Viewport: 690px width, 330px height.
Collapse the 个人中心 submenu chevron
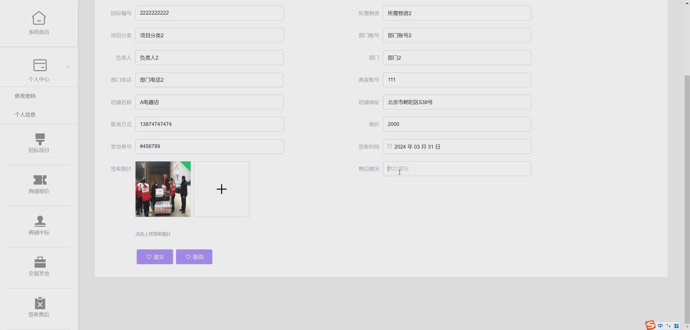(68, 67)
